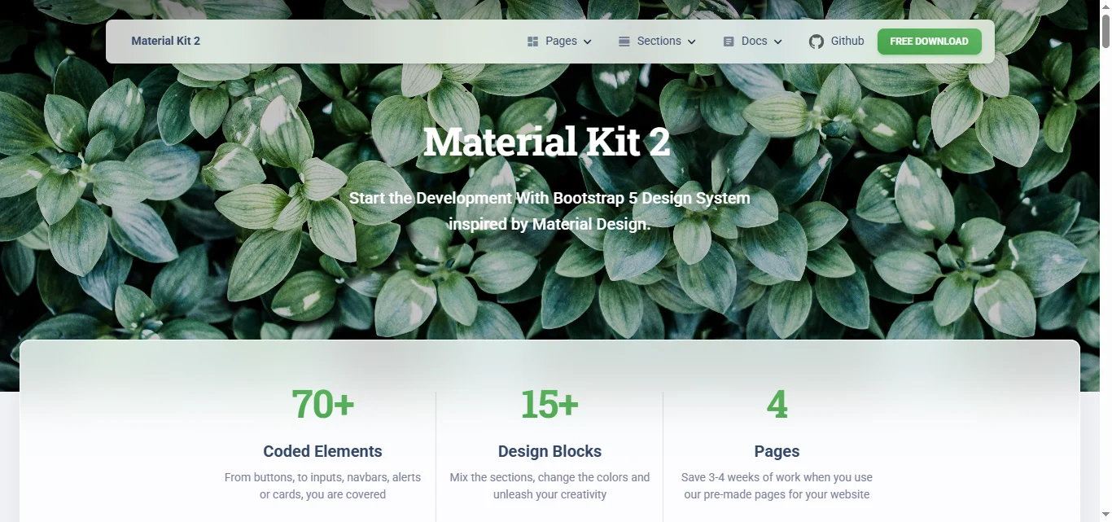Screen dimensions: 1112x522
Task: Select Docs in the navigation bar
Action: coord(755,41)
